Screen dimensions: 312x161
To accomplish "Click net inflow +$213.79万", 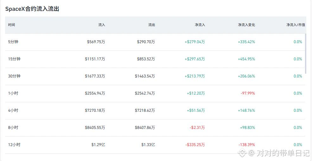I will 195,76.
